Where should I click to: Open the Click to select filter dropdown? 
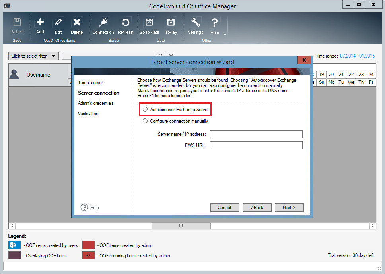click(34, 56)
